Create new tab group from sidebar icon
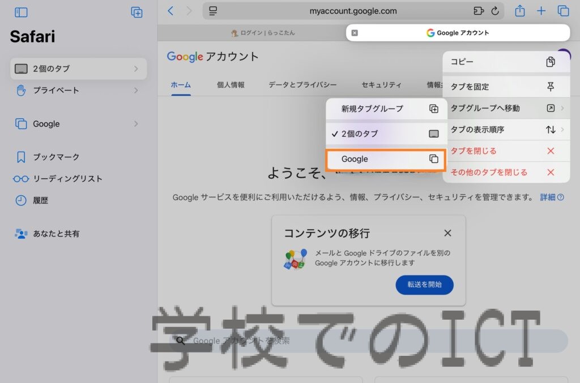The height and width of the screenshot is (383, 580). pos(137,12)
